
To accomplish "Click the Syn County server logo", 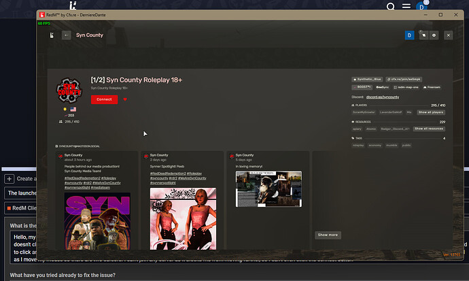I will [x=69, y=90].
